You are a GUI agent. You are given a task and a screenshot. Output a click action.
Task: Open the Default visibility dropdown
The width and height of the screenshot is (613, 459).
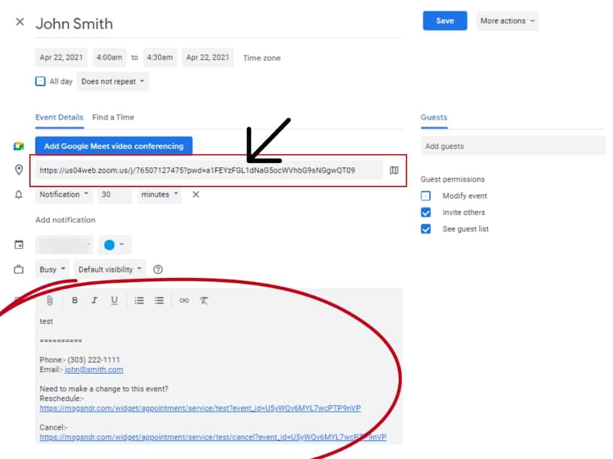[111, 270]
